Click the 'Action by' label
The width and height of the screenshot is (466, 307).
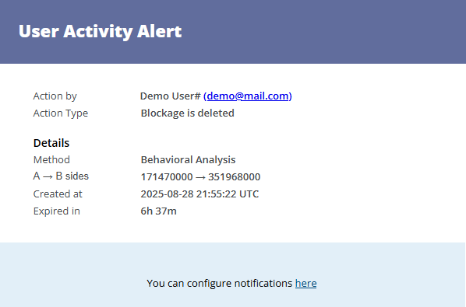click(55, 96)
